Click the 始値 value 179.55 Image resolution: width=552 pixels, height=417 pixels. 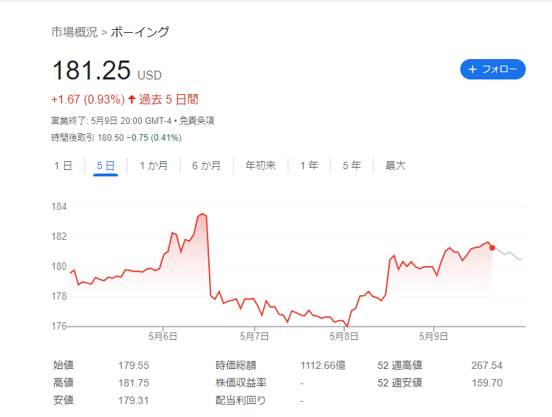134,365
